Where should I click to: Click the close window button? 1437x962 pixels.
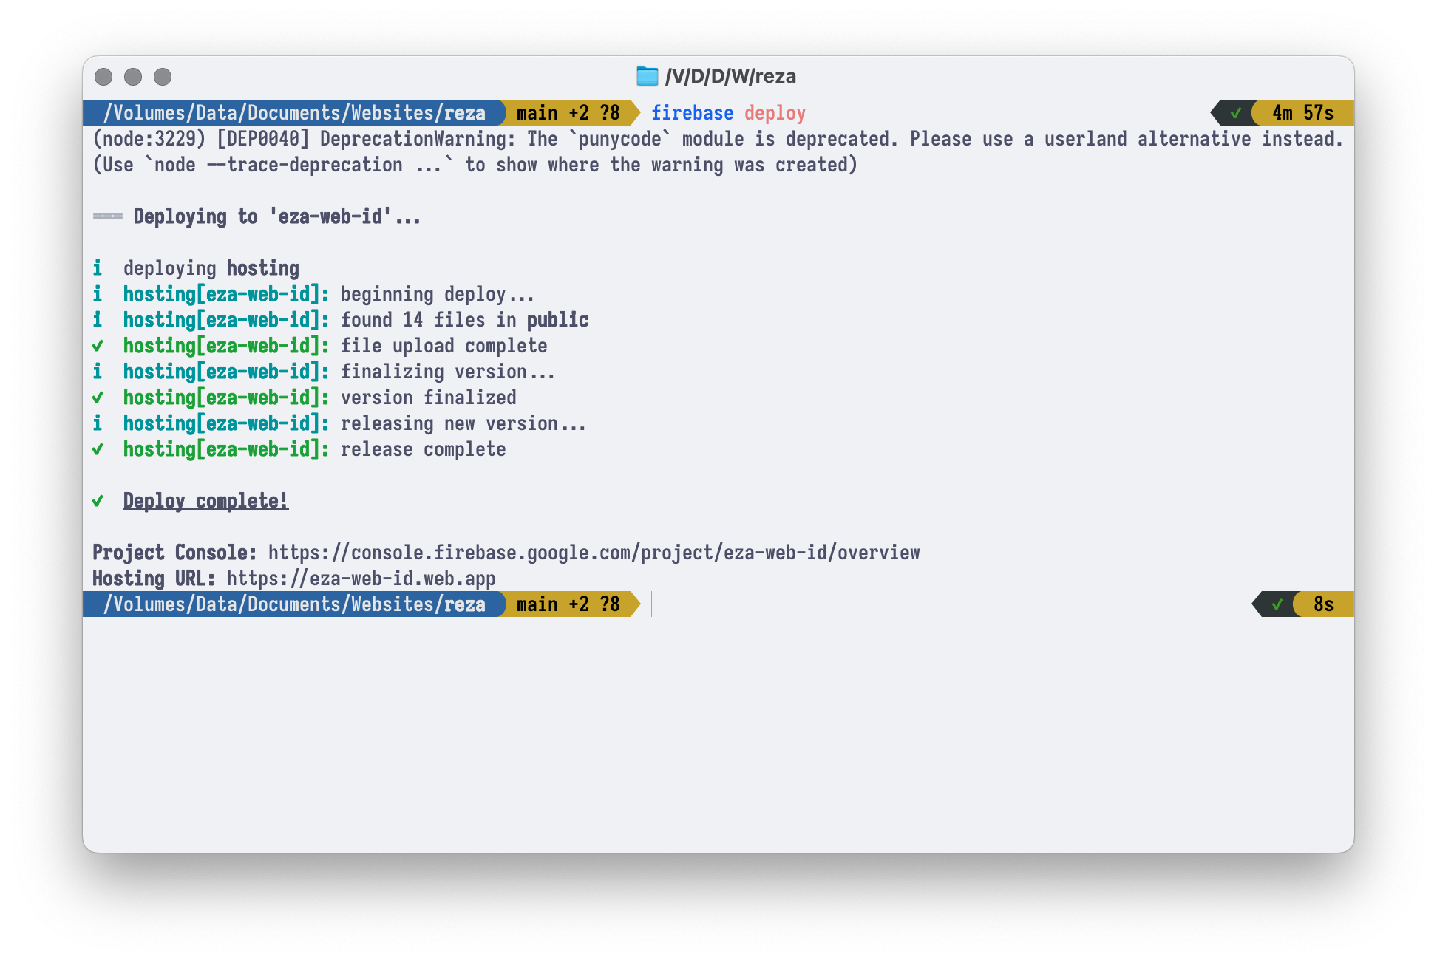point(103,77)
